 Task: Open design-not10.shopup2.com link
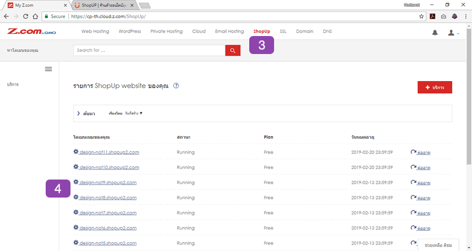point(109,167)
